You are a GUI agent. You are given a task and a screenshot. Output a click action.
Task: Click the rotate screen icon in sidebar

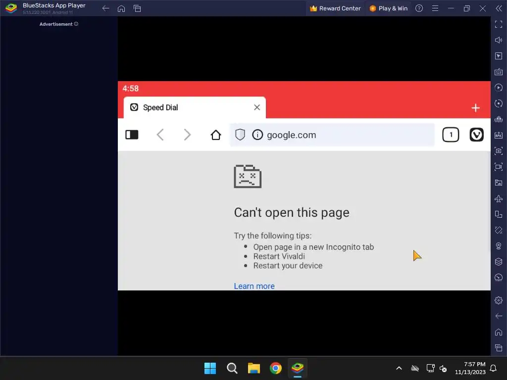[x=498, y=214]
